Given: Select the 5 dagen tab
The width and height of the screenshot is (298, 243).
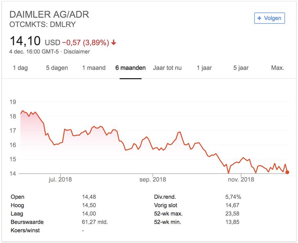Looking at the screenshot, I should (57, 68).
